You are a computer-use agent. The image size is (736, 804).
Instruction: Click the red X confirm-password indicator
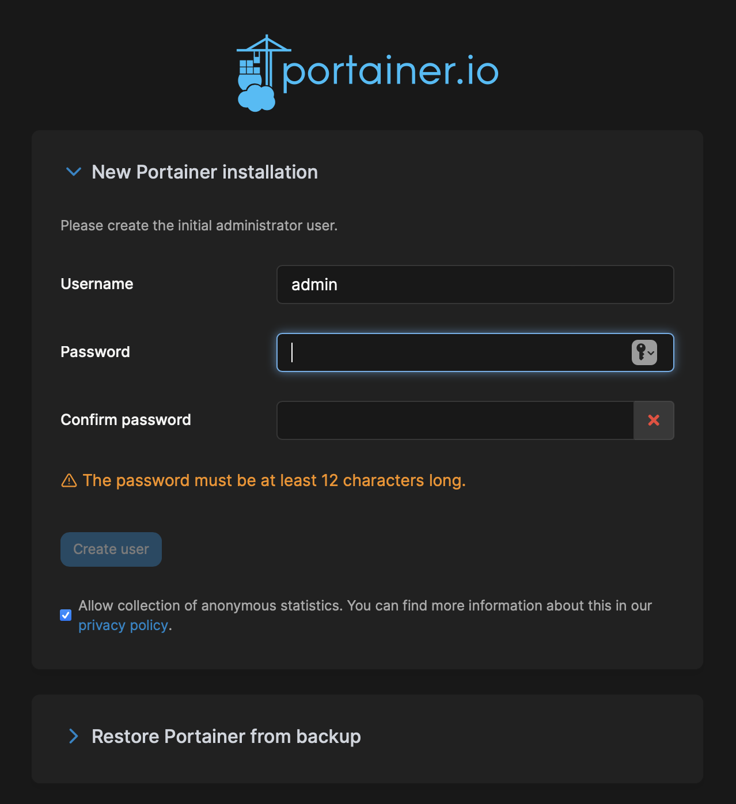click(654, 420)
